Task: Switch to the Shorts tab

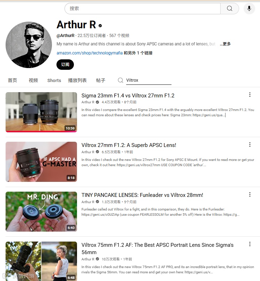Action: click(54, 81)
